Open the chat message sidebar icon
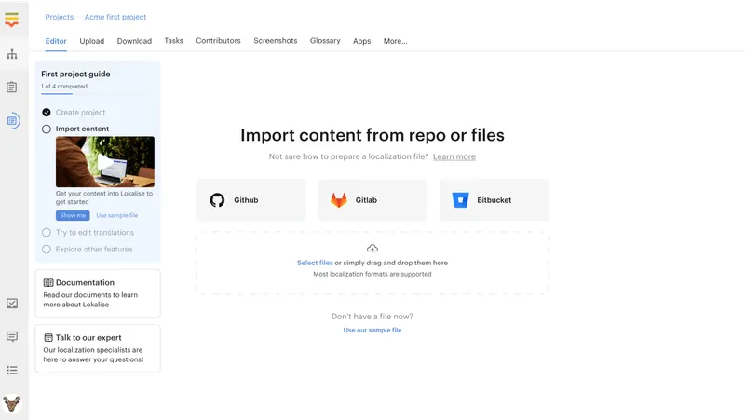The height and width of the screenshot is (420, 745). (12, 336)
